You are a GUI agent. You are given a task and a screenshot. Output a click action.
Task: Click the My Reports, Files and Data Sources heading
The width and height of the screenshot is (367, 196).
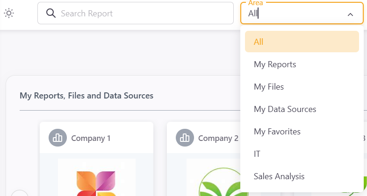click(x=86, y=96)
